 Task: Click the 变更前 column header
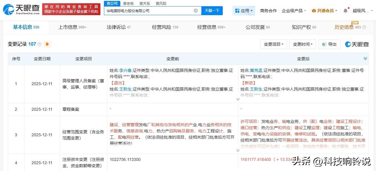point(173,59)
